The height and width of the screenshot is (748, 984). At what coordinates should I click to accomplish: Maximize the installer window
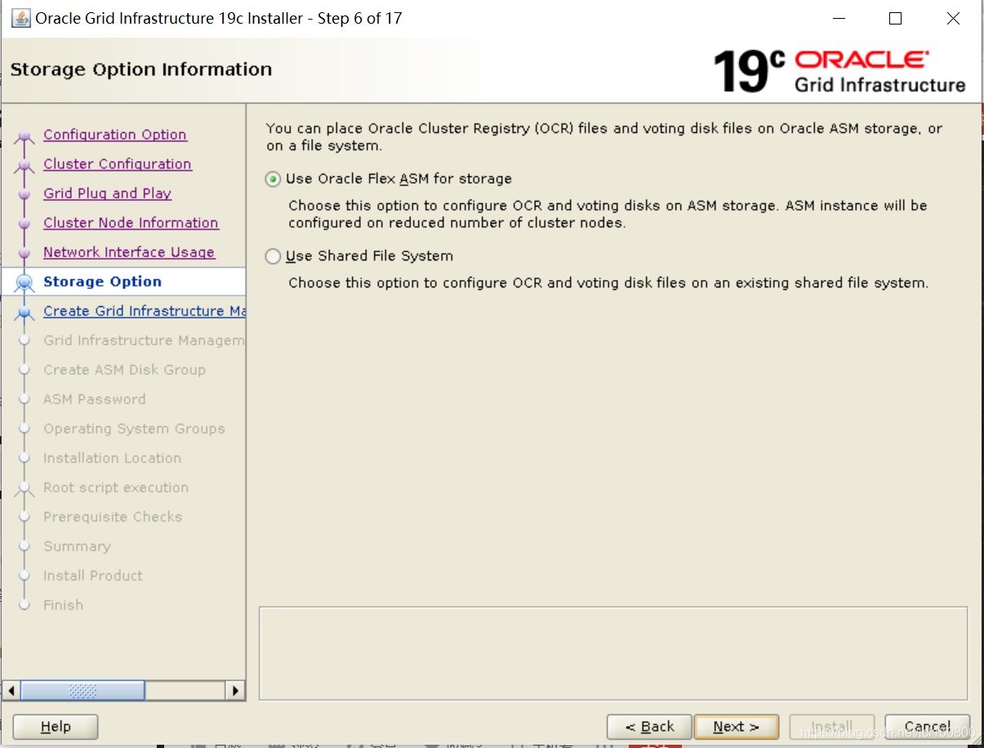(x=895, y=18)
